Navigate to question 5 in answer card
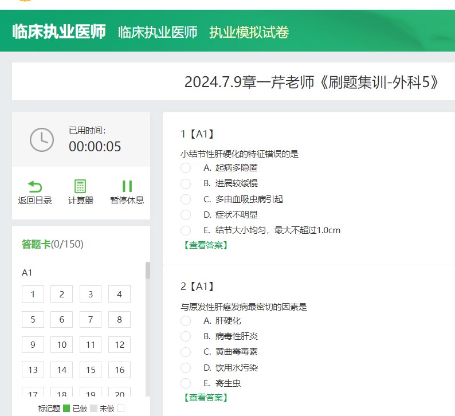The width and height of the screenshot is (455, 416). click(33, 320)
